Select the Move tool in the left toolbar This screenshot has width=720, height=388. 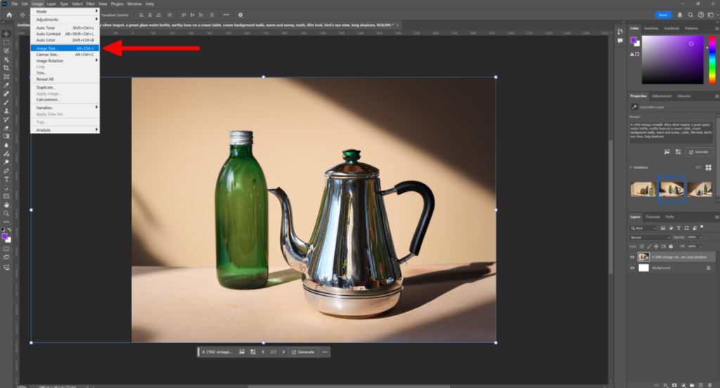coord(6,34)
